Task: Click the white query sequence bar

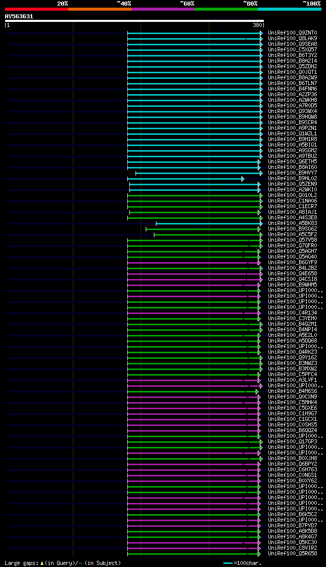Action: (134, 20)
